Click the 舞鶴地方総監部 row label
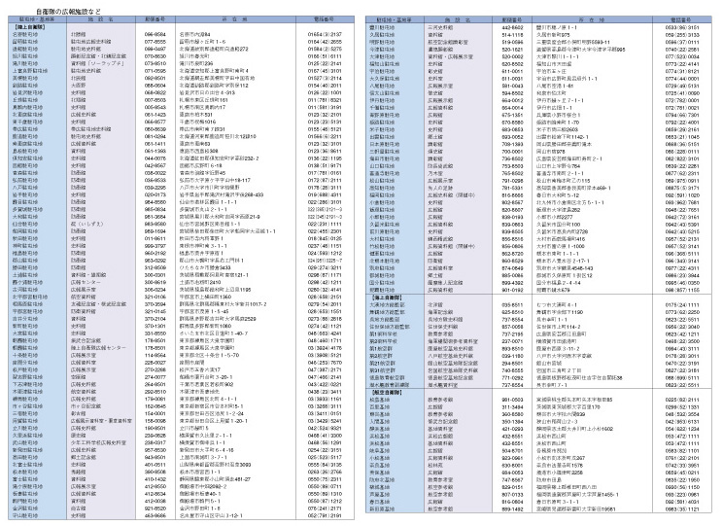Image resolution: width=723 pixels, height=526 pixels. 388,312
